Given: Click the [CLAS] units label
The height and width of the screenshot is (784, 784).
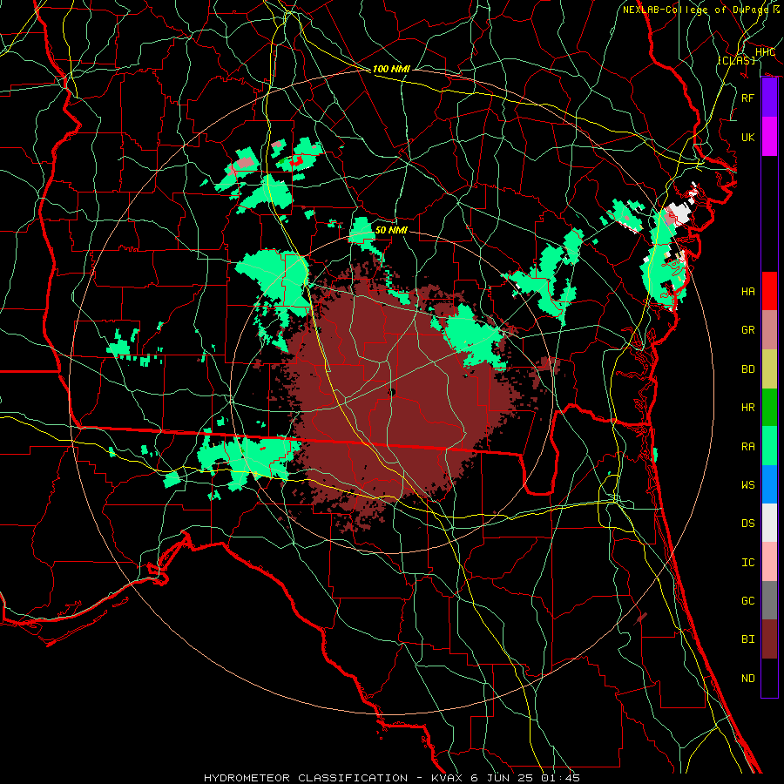Looking at the screenshot, I should pos(736,60).
